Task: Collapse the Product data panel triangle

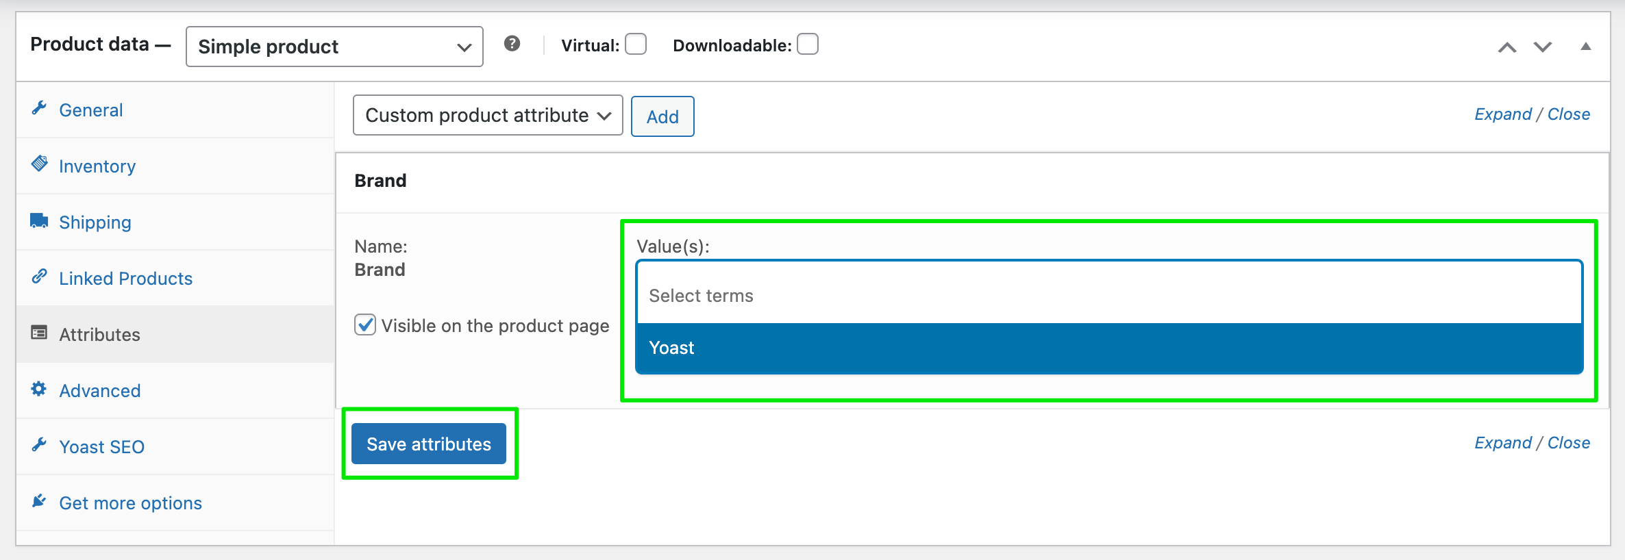Action: click(1585, 47)
